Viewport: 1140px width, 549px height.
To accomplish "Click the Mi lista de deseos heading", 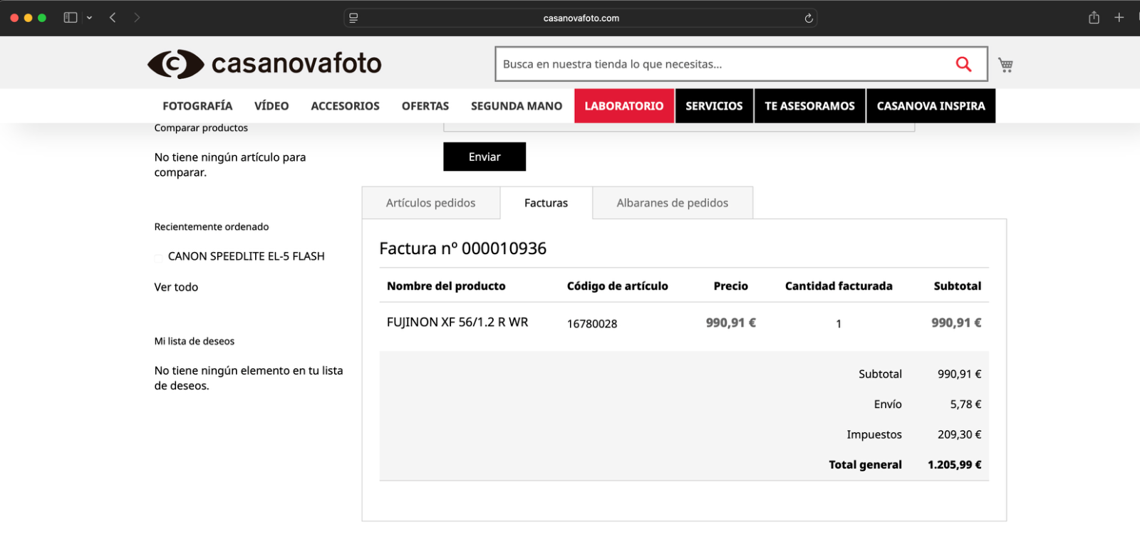I will pyautogui.click(x=194, y=341).
